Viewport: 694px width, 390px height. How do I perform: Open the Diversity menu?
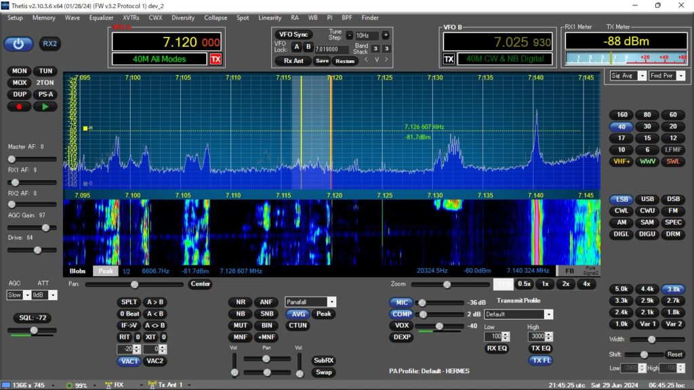pos(183,18)
